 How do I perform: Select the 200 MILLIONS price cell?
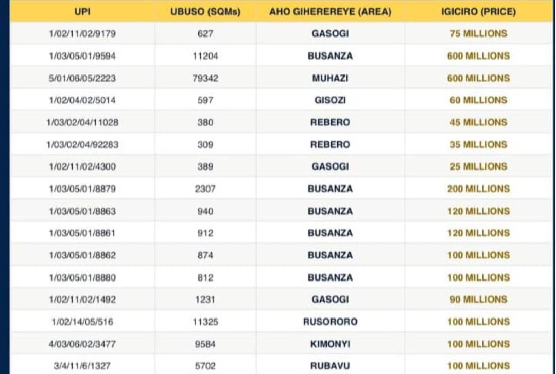(478, 189)
